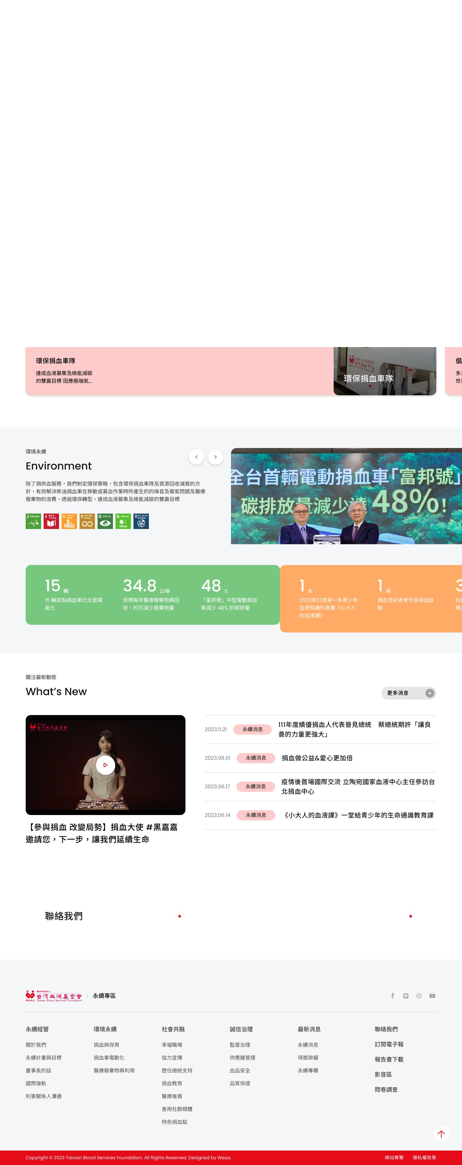Open the LINE social icon
The height and width of the screenshot is (1165, 462).
(x=406, y=995)
